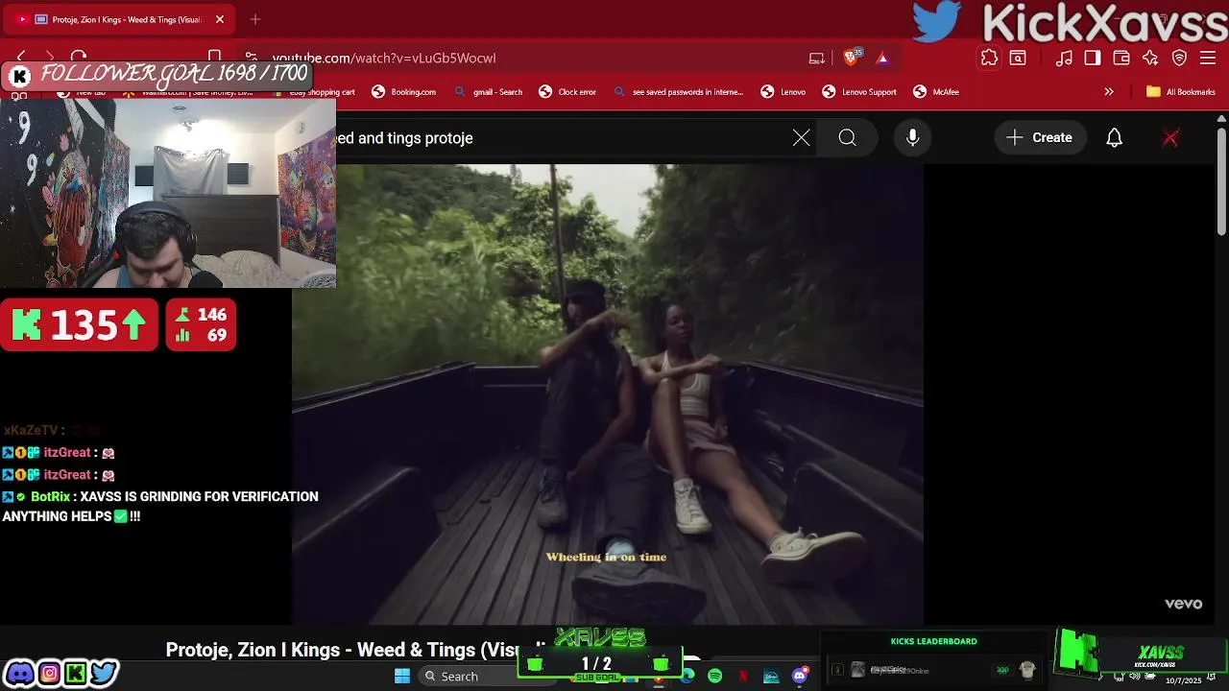Image resolution: width=1229 pixels, height=691 pixels.
Task: Click the YouTube video player
Action: (x=608, y=394)
